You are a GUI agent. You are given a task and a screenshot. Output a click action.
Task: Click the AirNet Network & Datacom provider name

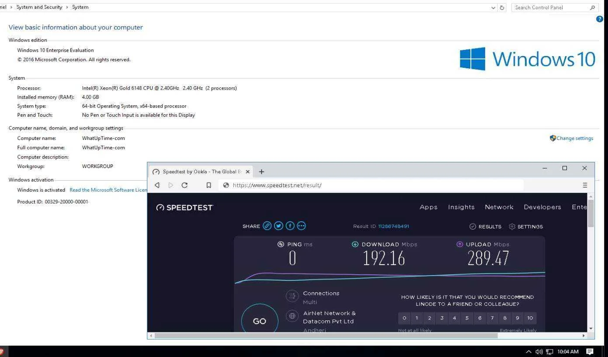point(329,317)
